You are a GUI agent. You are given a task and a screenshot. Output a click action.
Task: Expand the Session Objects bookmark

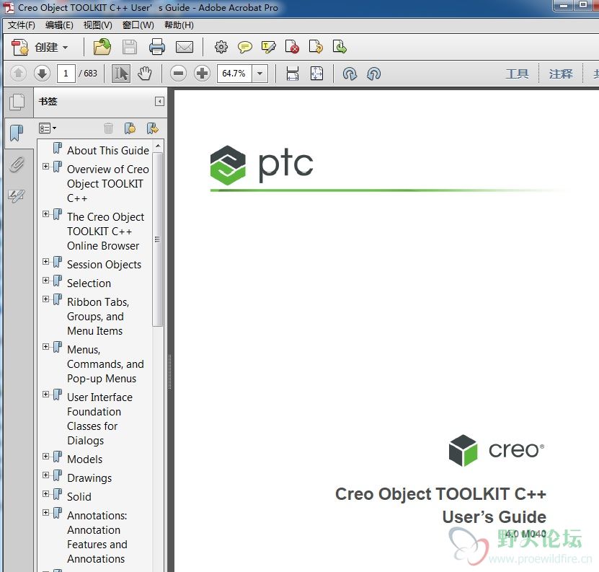[45, 262]
